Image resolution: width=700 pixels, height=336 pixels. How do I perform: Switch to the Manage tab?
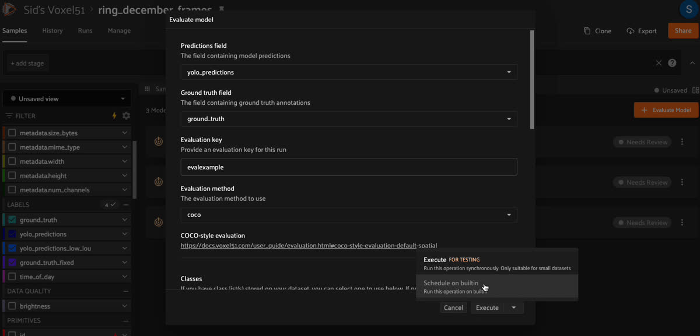(x=119, y=31)
